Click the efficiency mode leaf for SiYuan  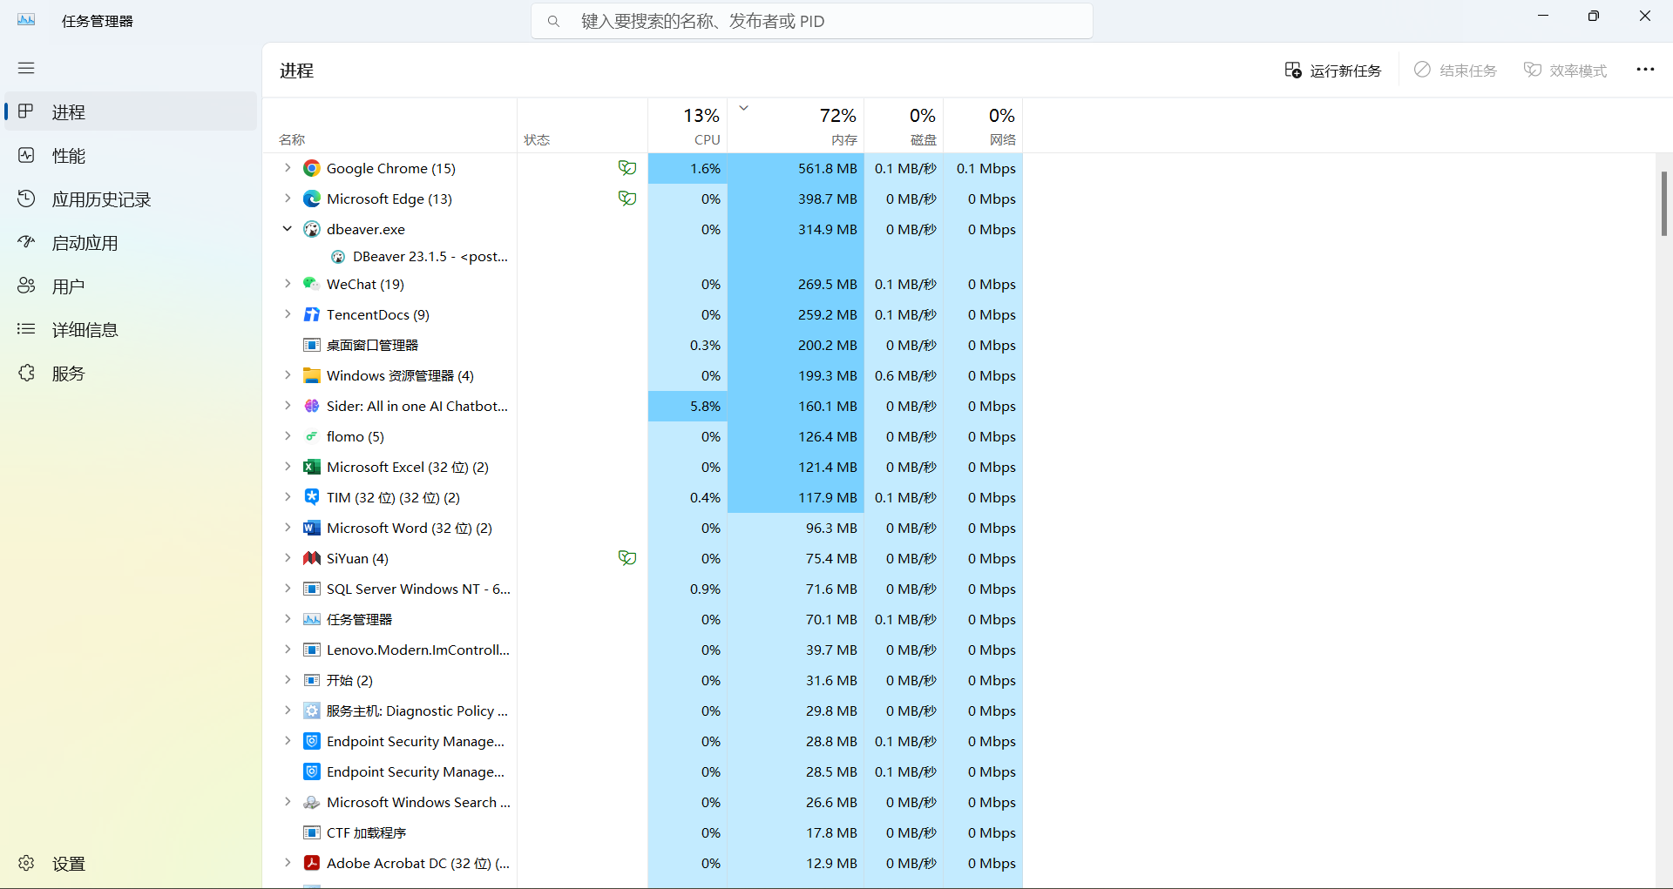(x=627, y=558)
